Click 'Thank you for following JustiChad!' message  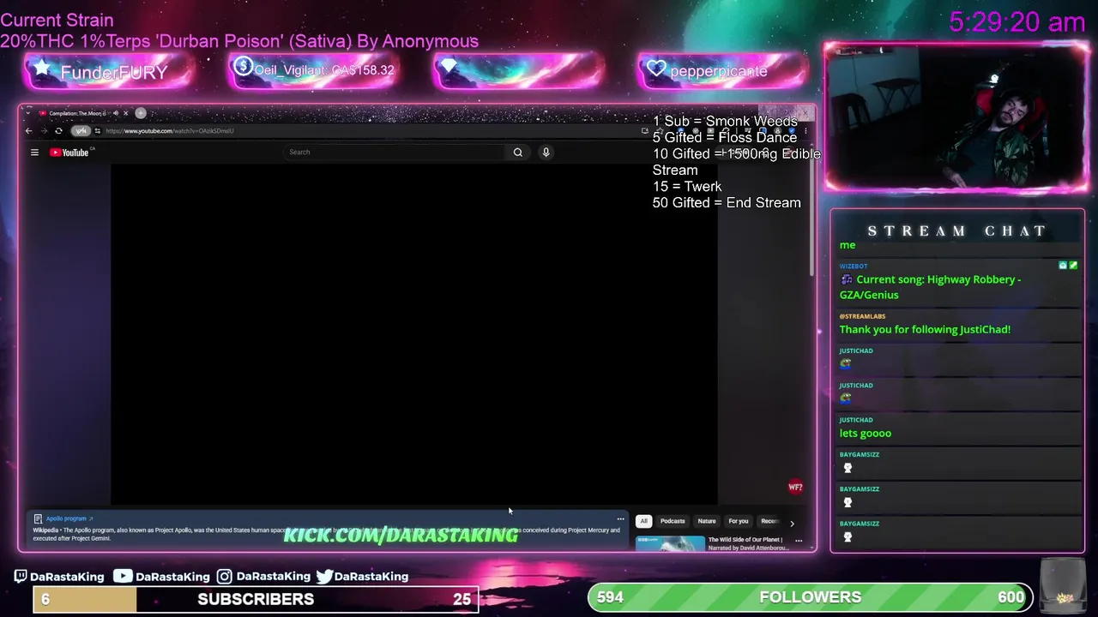pyautogui.click(x=925, y=330)
